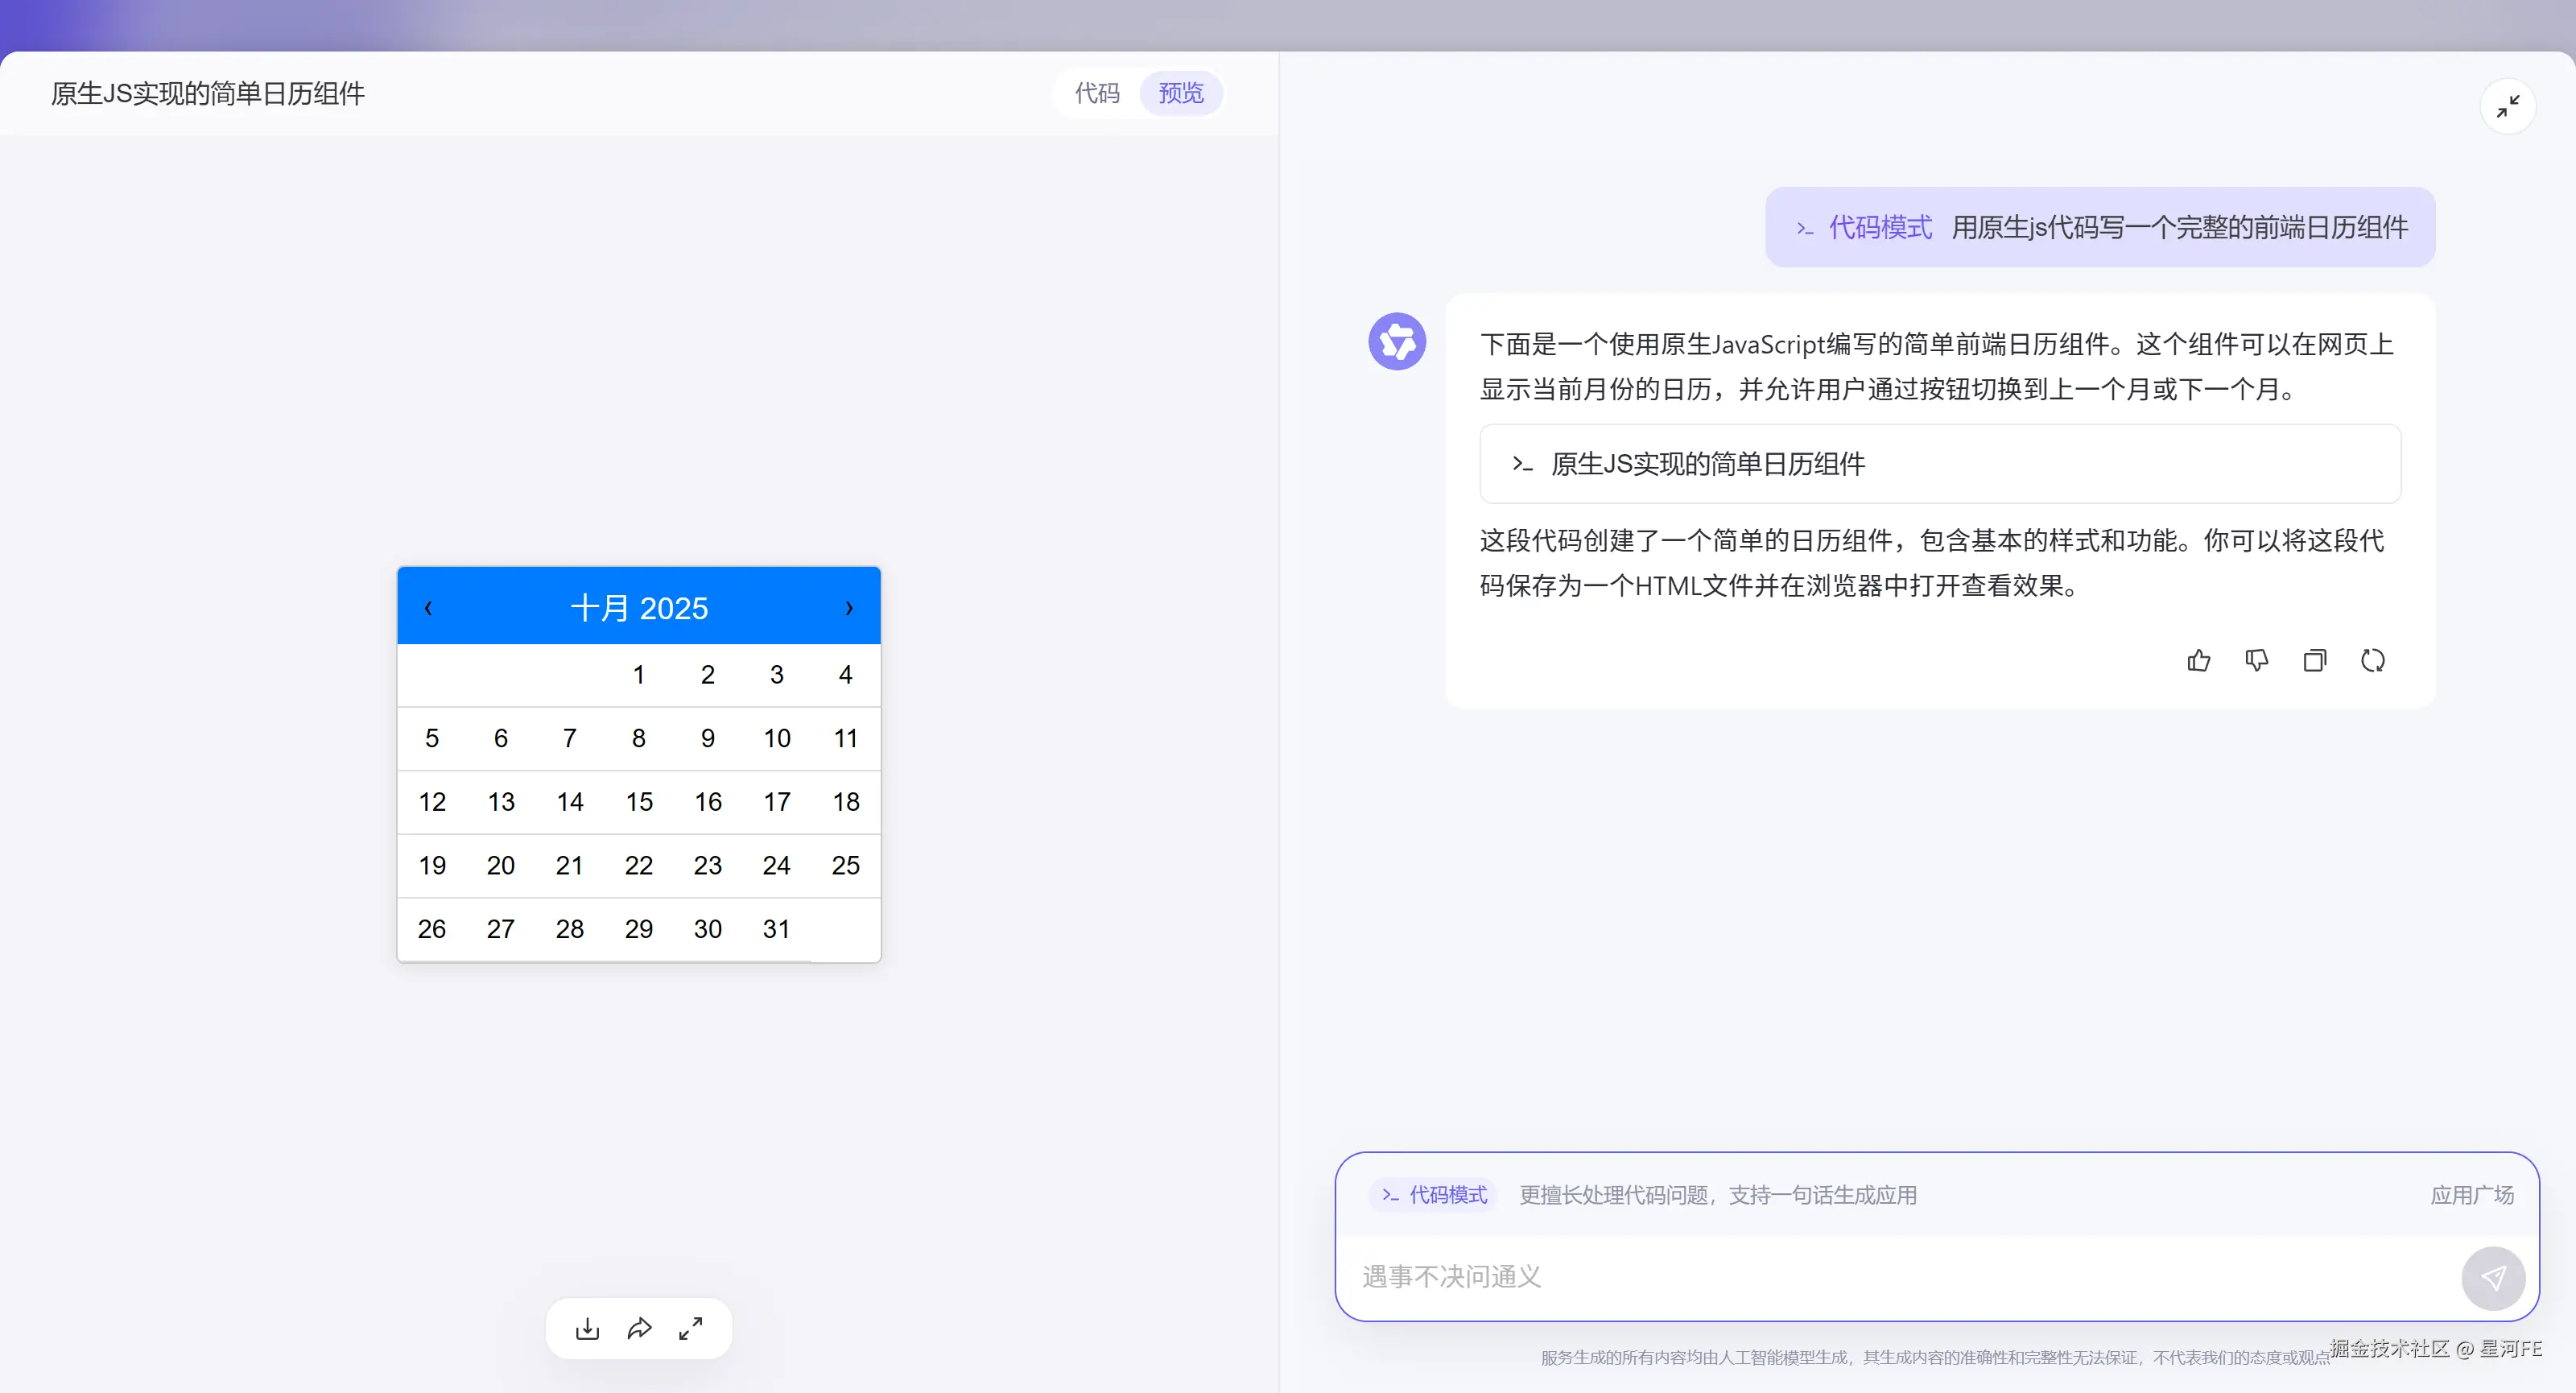Toggle the 代码模式 tag in input box

point(1433,1195)
